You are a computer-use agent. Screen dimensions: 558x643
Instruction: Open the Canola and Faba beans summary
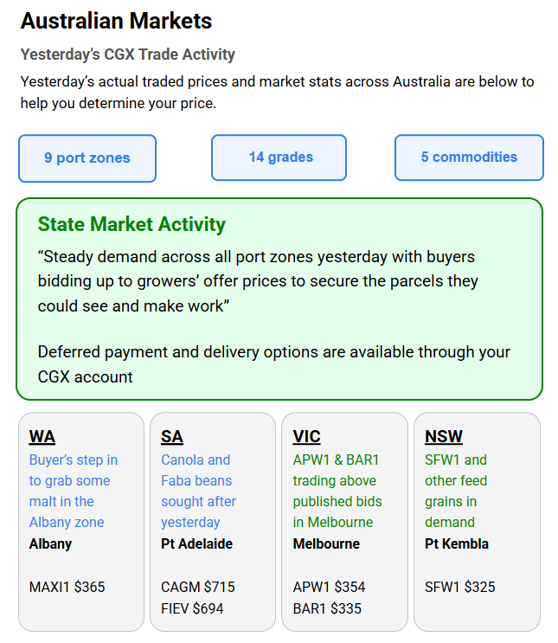pos(198,491)
